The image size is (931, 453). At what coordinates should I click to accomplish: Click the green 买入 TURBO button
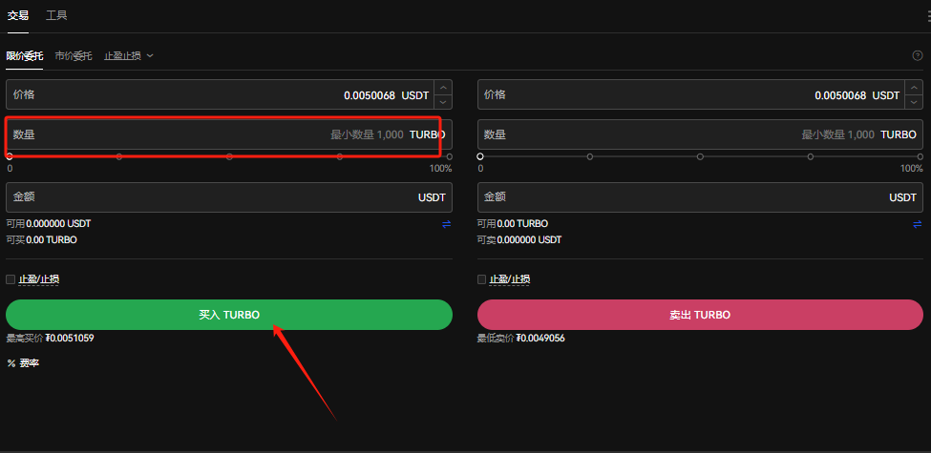click(229, 315)
